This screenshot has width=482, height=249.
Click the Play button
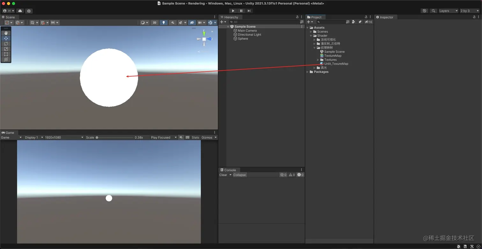233,11
